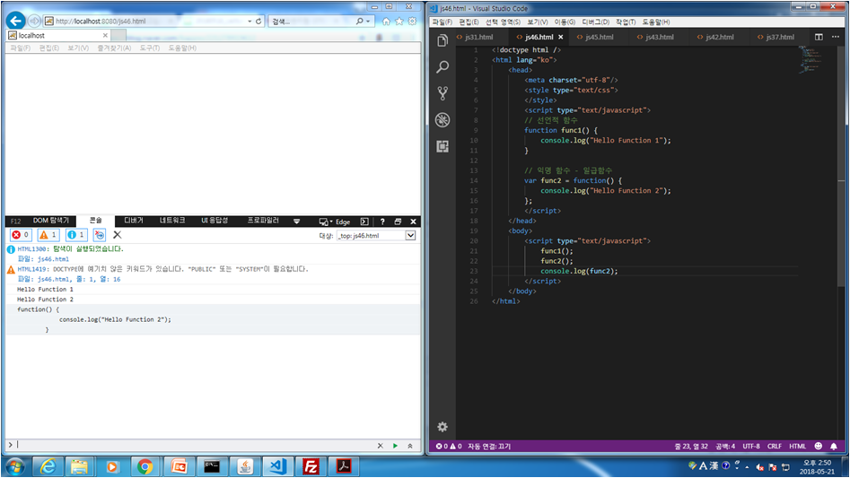Open the DOM Explorer tab in F12 tools
Image resolution: width=850 pixels, height=478 pixels.
pyautogui.click(x=51, y=221)
